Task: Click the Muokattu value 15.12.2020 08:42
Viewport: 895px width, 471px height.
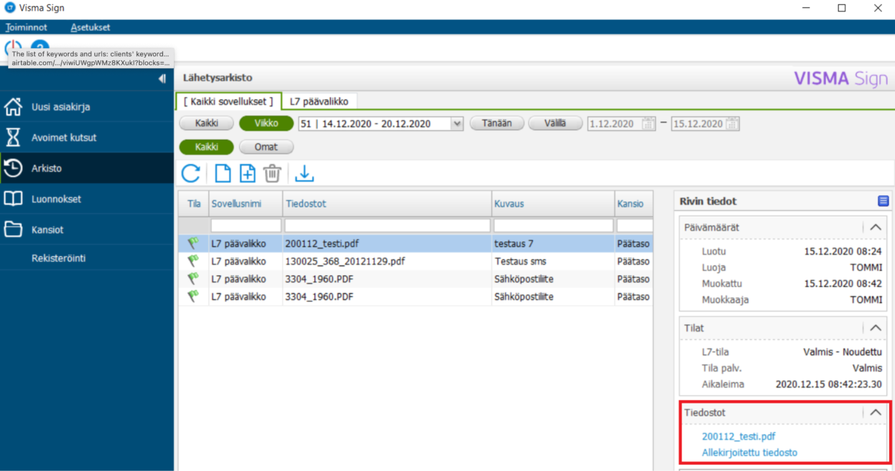Action: pos(843,284)
